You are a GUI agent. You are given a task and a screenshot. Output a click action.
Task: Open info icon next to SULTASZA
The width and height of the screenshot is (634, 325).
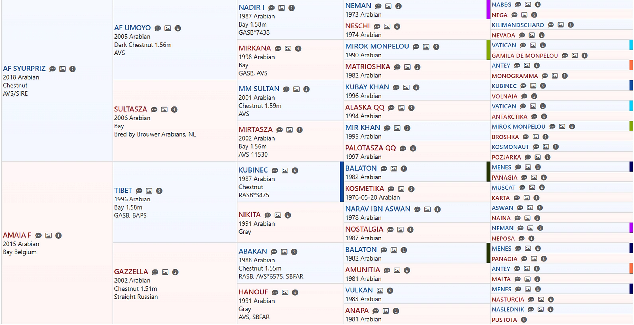tap(174, 110)
